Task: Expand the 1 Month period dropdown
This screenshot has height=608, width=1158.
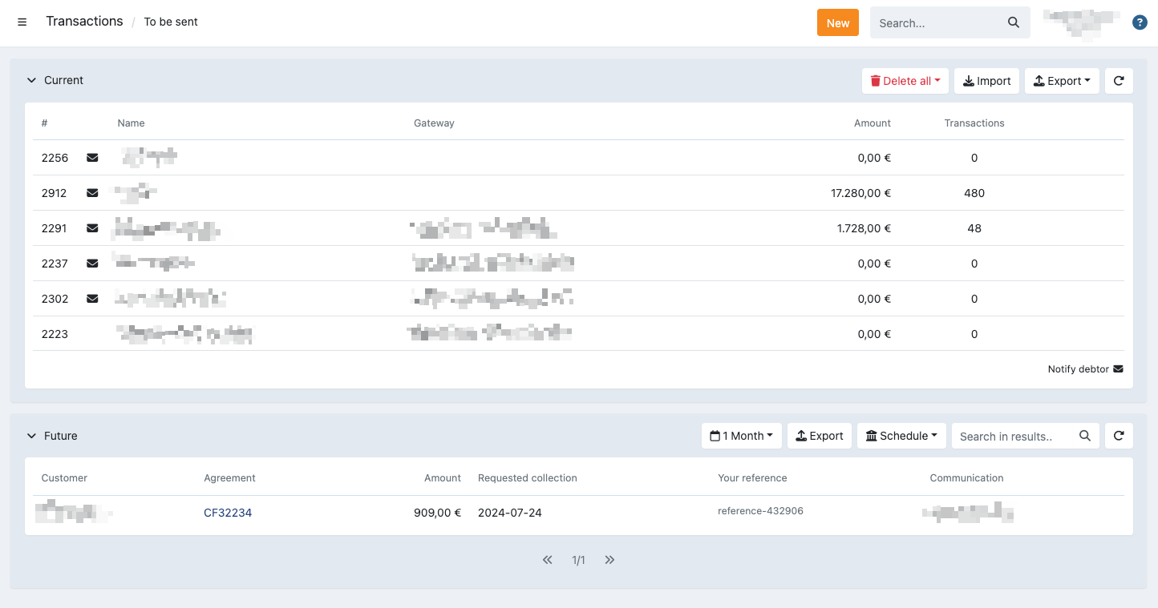Action: click(x=742, y=436)
